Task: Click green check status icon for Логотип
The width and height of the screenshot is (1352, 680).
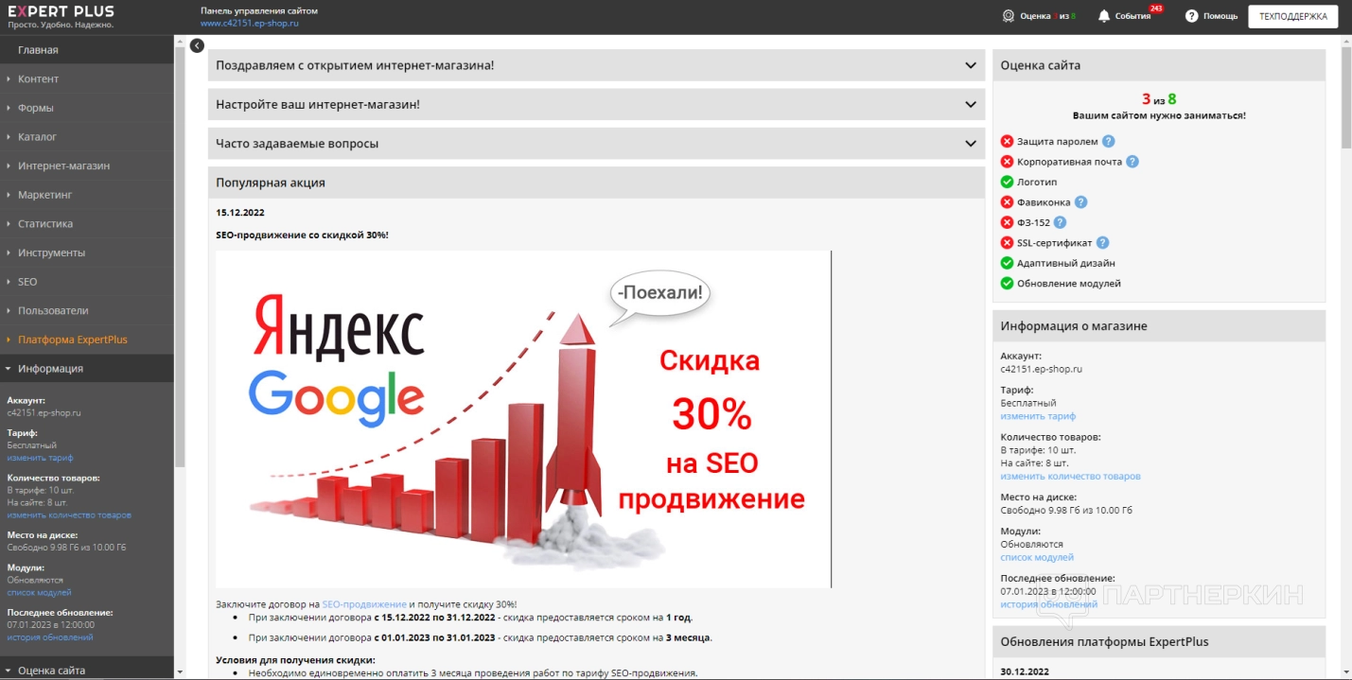Action: (x=1007, y=182)
